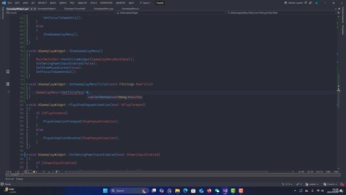
Task: Click the feedback icon near Copilot
Action: [310, 3]
